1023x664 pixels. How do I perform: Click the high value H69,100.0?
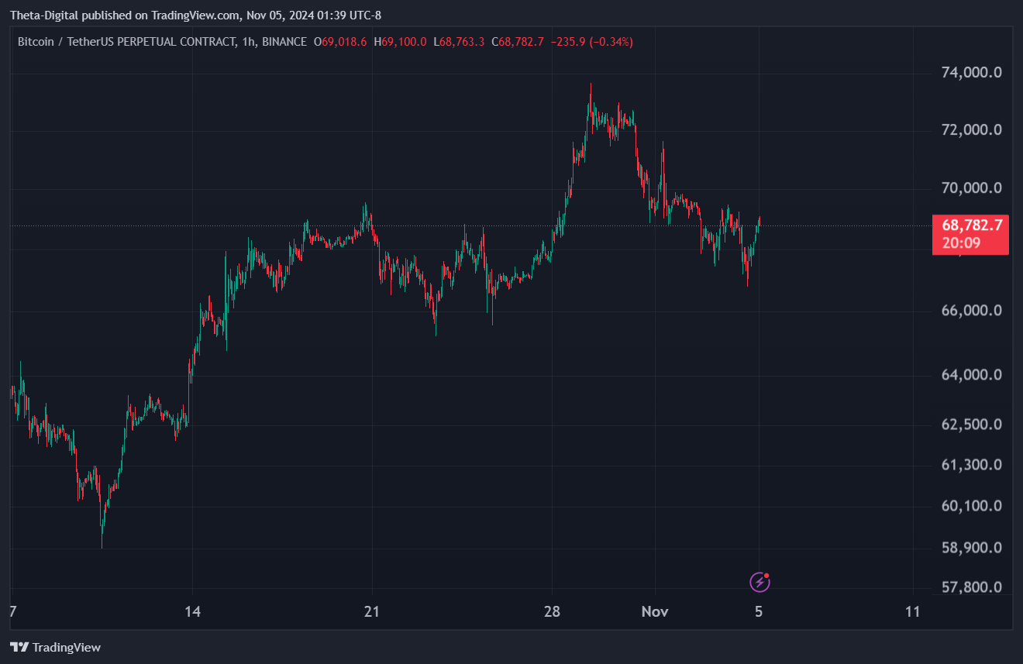click(400, 42)
